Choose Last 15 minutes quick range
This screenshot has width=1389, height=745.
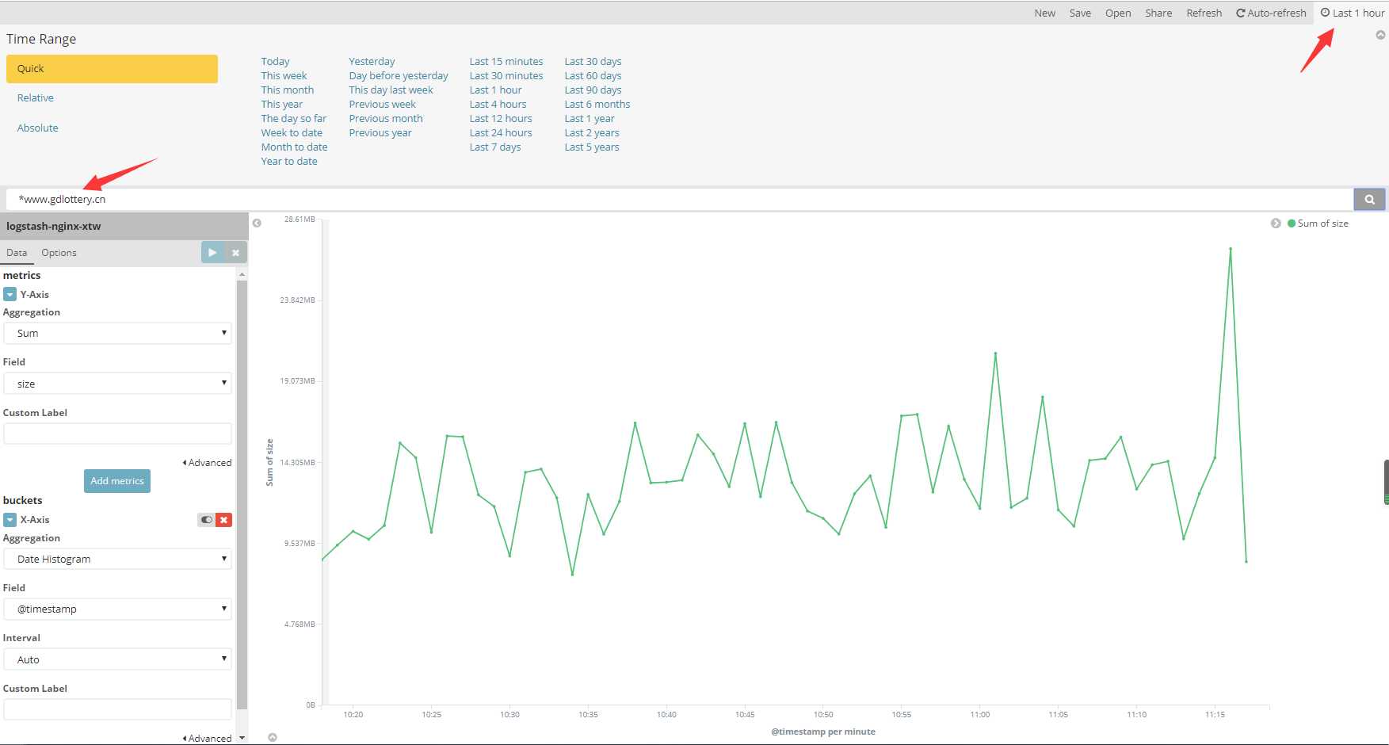pyautogui.click(x=506, y=62)
